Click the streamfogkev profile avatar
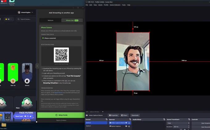Screen dimensions: 210x130 pos(19,12)
